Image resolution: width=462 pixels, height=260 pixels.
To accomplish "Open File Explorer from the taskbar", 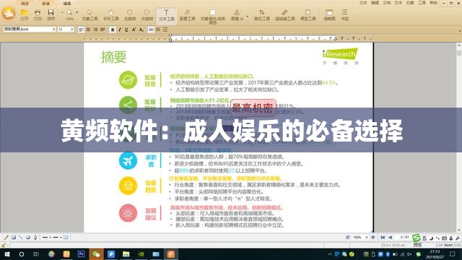I will click(x=126, y=253).
